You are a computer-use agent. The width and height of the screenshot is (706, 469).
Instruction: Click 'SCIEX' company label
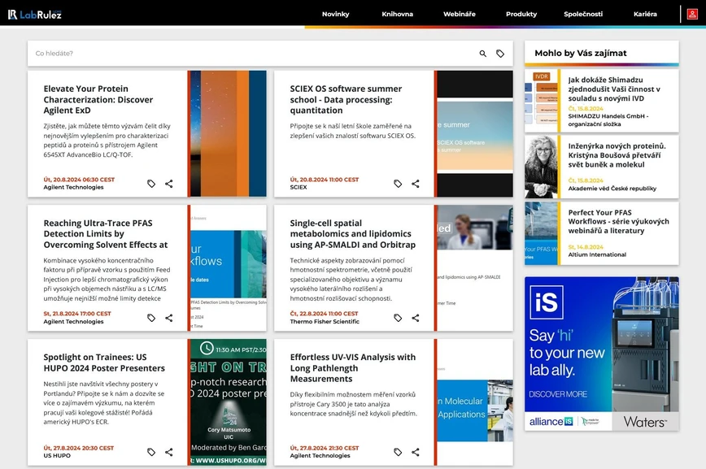[x=298, y=187]
